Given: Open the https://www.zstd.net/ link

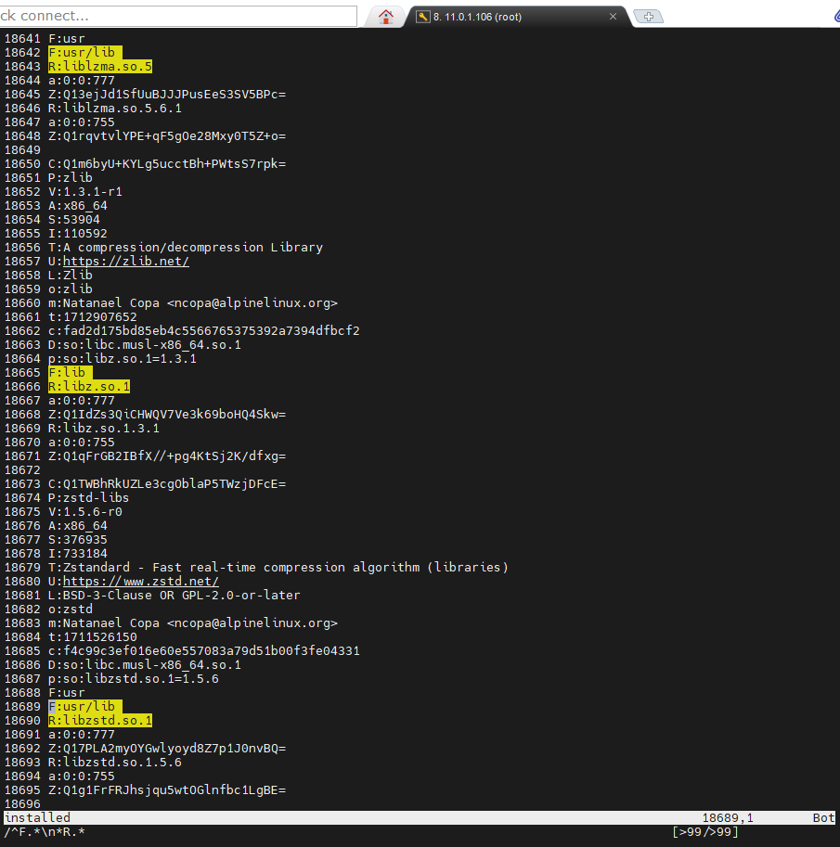Looking at the screenshot, I should pos(141,582).
